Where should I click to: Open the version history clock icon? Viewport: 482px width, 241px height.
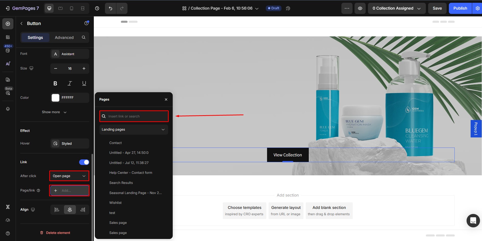click(97, 8)
